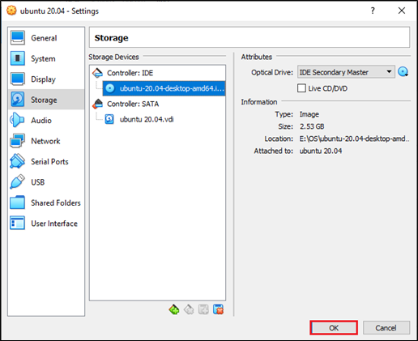Viewport: 418px width, 341px height.
Task: Click the remove controller icon
Action: click(189, 309)
